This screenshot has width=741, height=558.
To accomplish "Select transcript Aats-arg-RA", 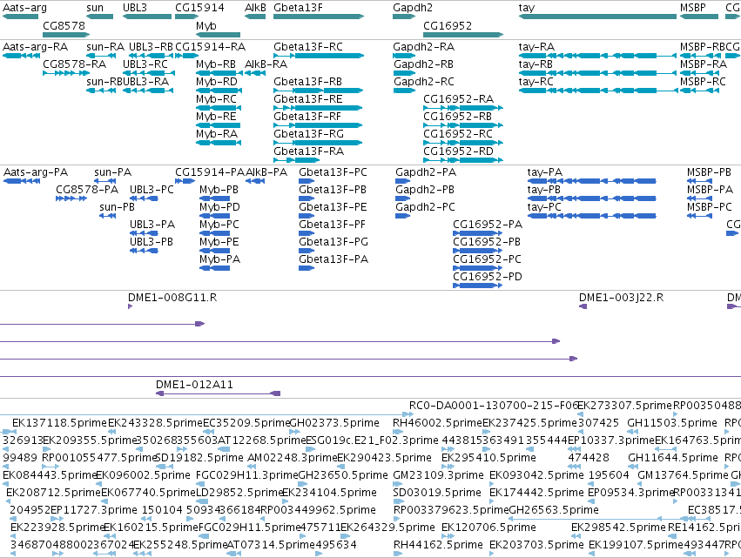I will click(x=21, y=56).
